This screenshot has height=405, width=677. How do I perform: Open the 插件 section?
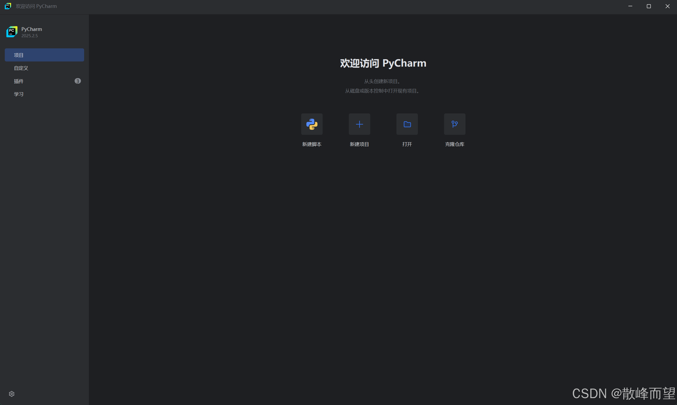pyautogui.click(x=19, y=81)
